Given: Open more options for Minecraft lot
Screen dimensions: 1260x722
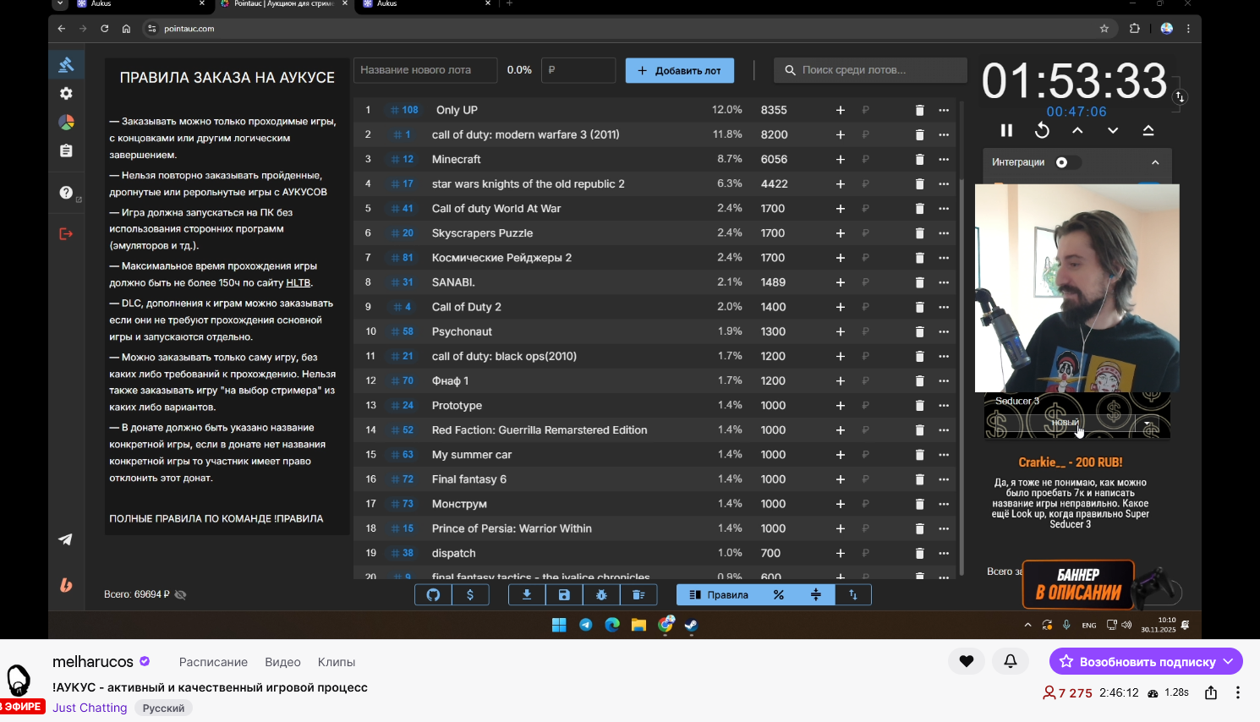Looking at the screenshot, I should [x=944, y=159].
